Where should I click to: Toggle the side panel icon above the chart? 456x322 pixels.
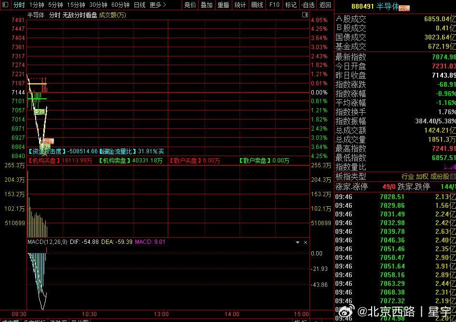click(305, 14)
